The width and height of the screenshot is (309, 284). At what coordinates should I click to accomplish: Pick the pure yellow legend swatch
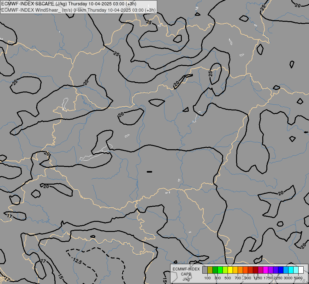click(230, 270)
